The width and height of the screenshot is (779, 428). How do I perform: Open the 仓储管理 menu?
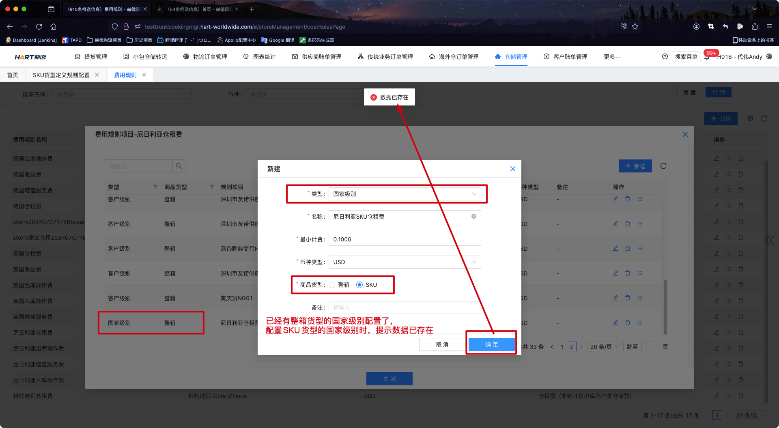click(x=511, y=57)
